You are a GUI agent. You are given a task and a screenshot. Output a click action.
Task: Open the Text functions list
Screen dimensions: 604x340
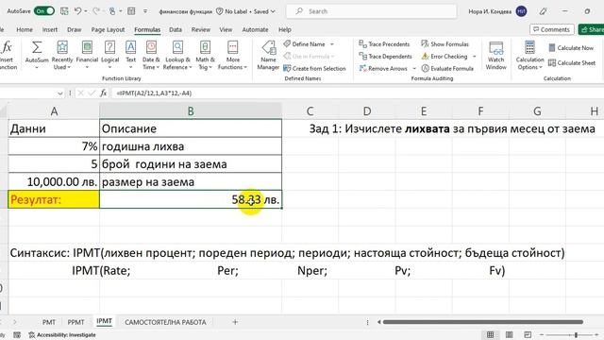pos(130,56)
